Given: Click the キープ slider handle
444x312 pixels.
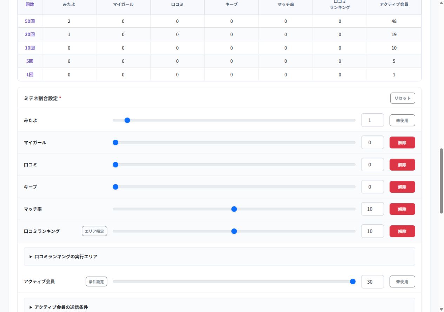Looking at the screenshot, I should [x=115, y=187].
